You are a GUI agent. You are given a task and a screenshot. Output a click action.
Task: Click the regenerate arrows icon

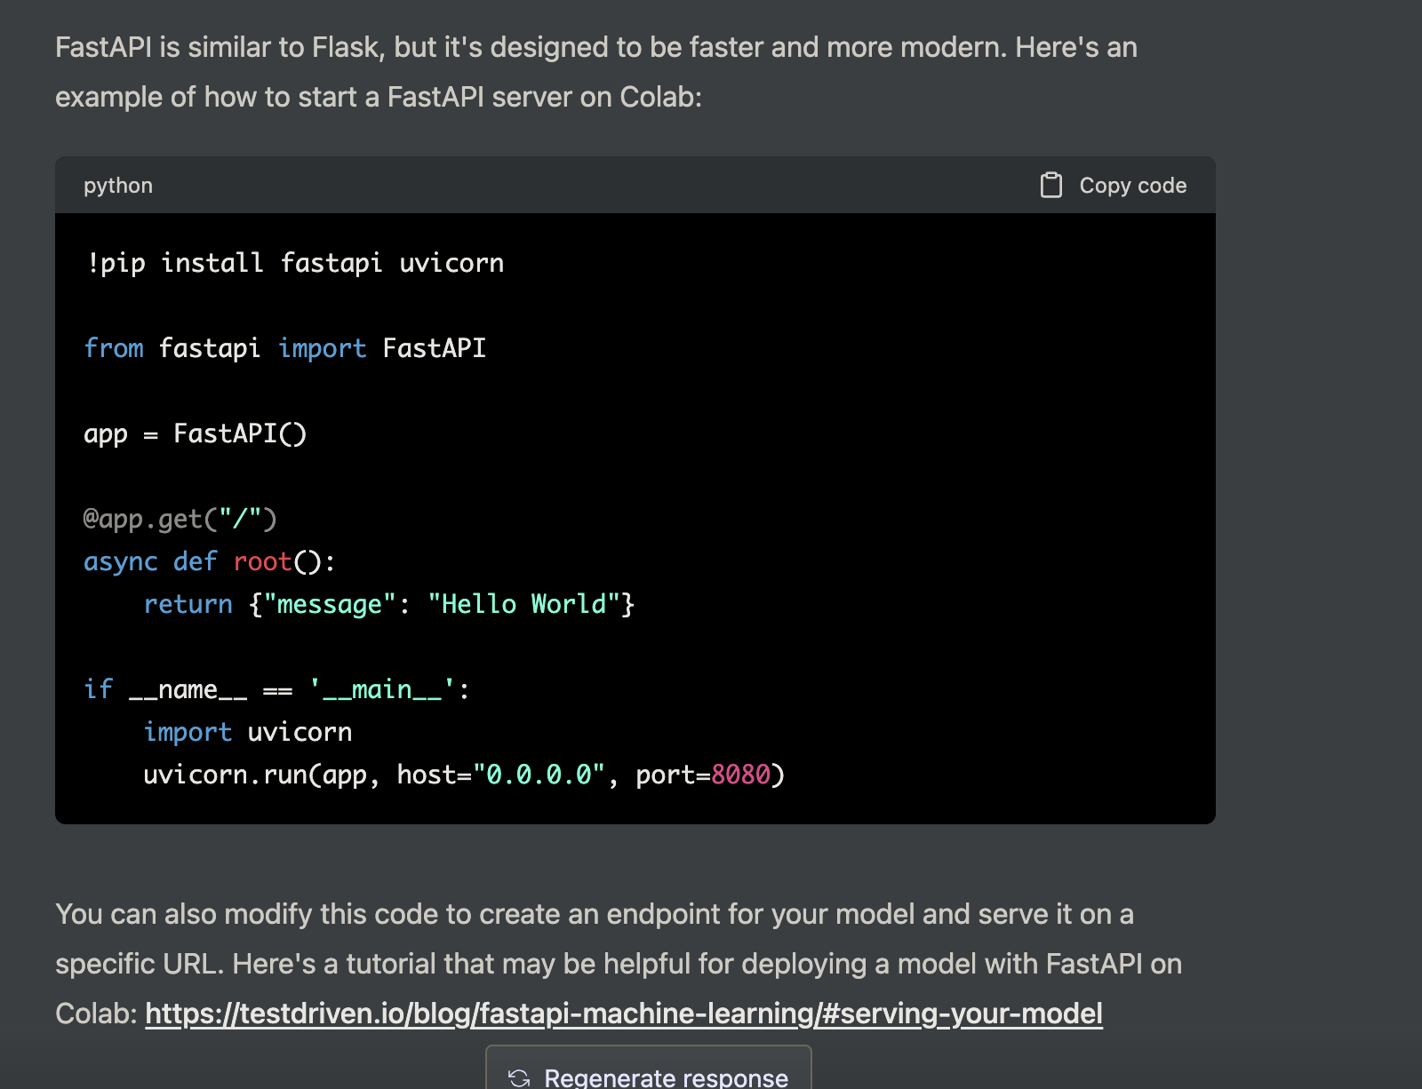[519, 1077]
